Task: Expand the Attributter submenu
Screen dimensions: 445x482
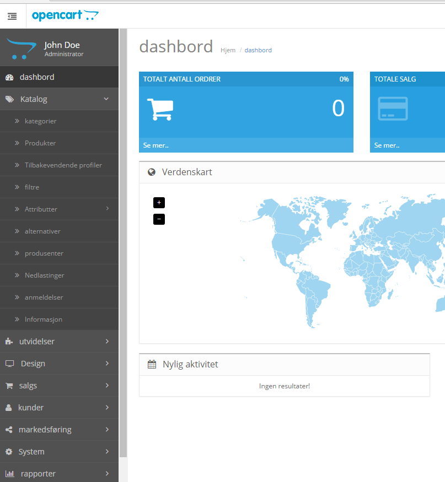Action: pyautogui.click(x=41, y=209)
